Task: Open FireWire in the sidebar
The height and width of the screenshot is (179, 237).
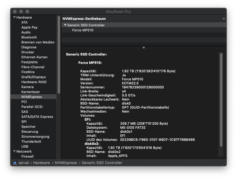Action: coord(28,72)
